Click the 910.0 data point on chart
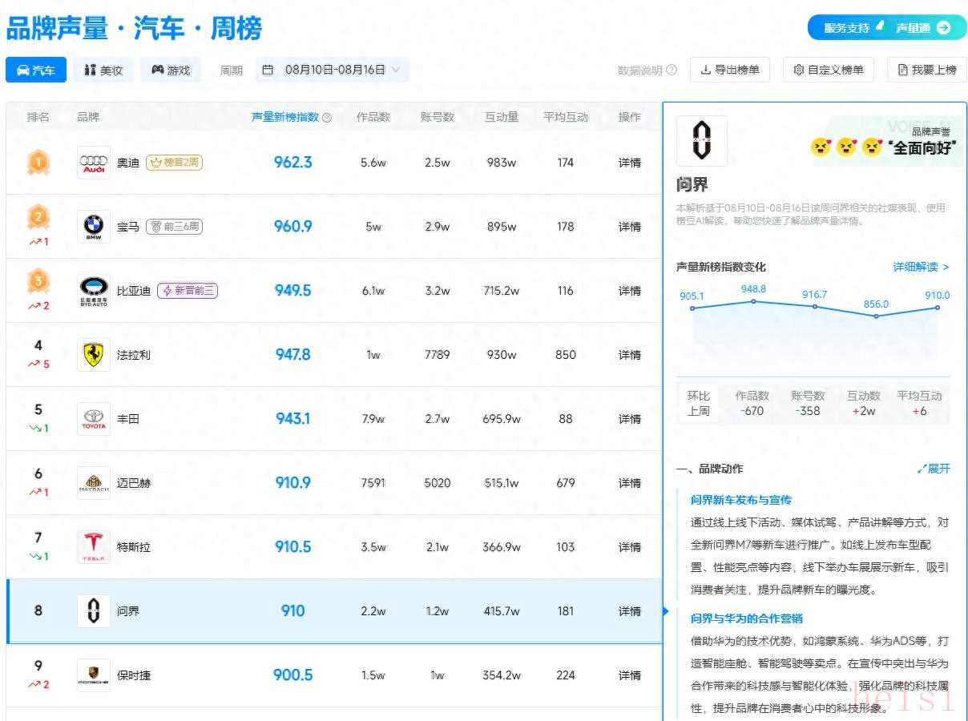The image size is (968, 721). click(937, 308)
